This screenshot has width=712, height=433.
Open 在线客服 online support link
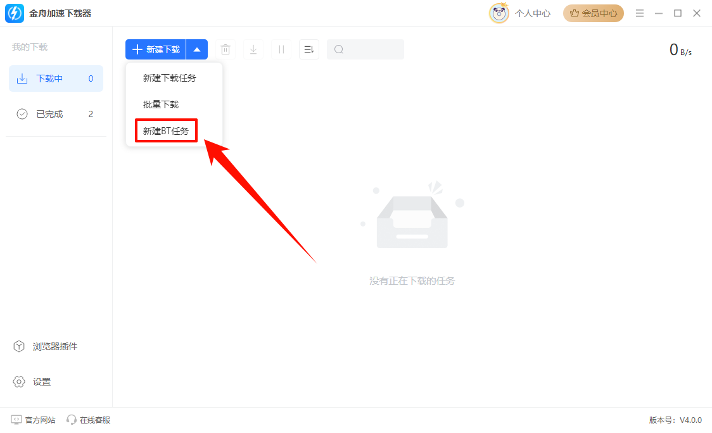pyautogui.click(x=89, y=420)
